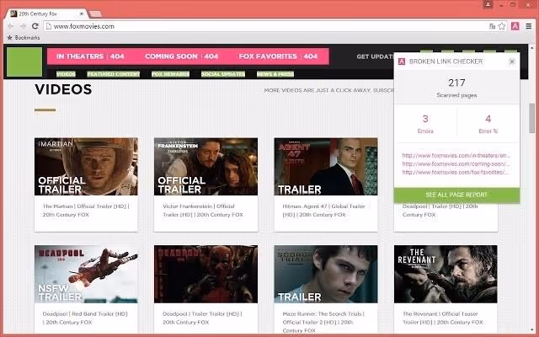Play the Maze Runner Scorch Trials thumbnail
The image size is (539, 337).
[x=326, y=274]
